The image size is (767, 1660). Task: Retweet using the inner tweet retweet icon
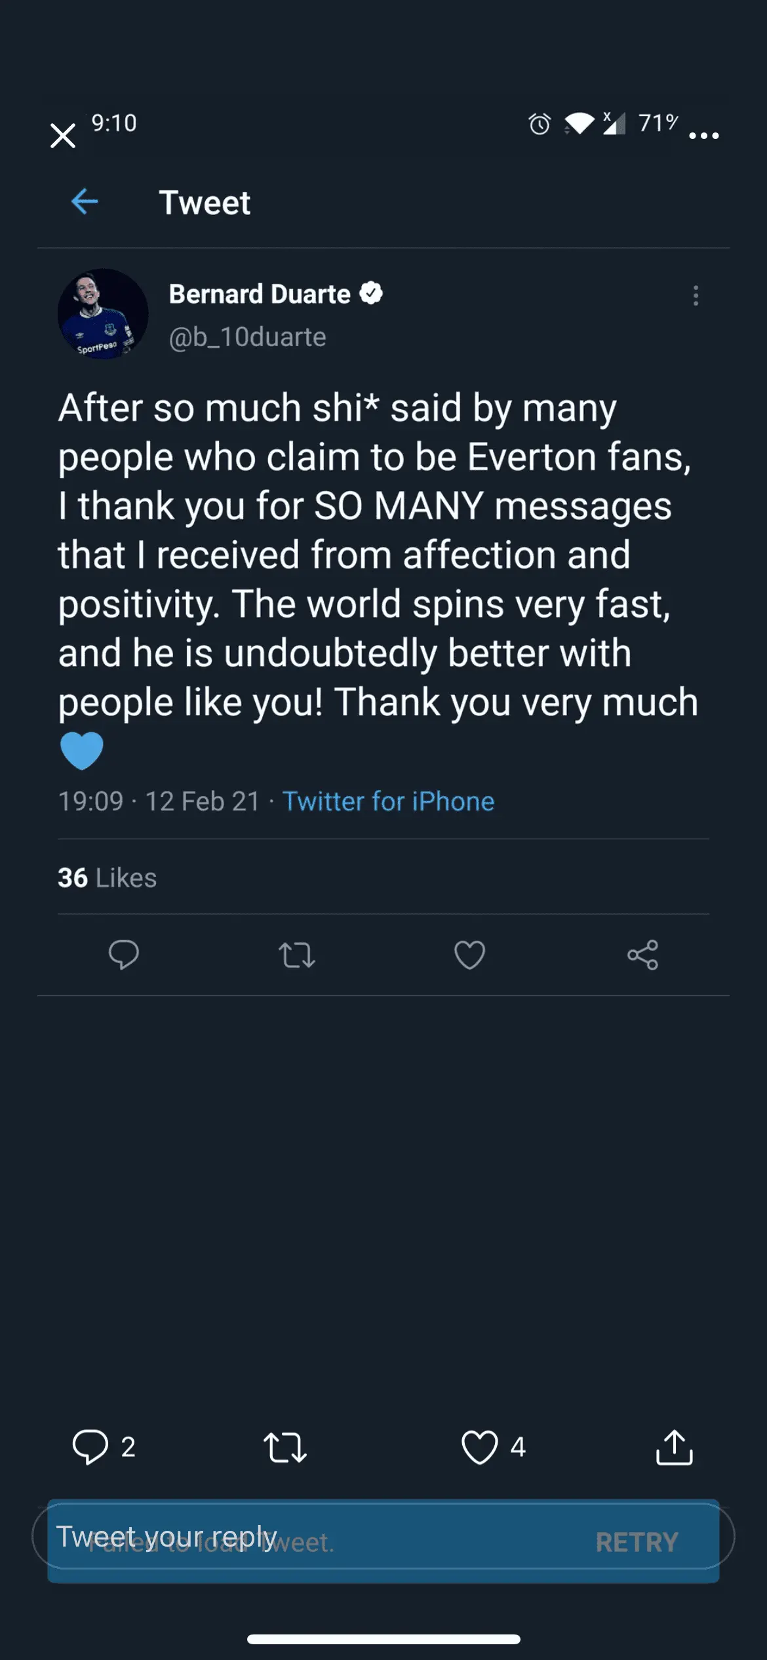pyautogui.click(x=296, y=955)
